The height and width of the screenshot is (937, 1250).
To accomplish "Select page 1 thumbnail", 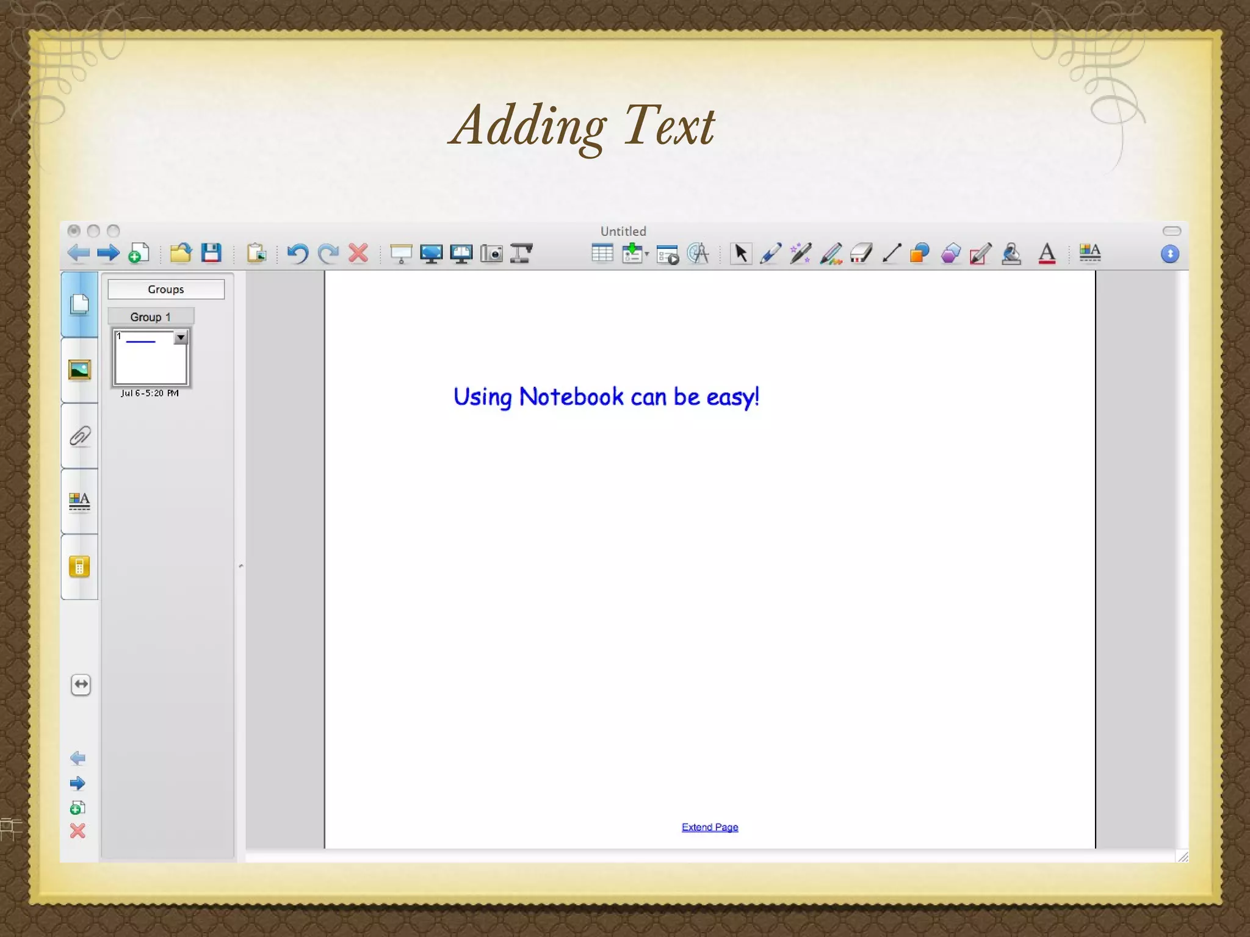I will pyautogui.click(x=151, y=357).
